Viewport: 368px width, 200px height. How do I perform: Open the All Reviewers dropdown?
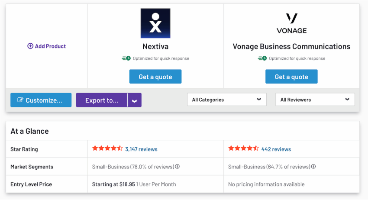(x=315, y=100)
